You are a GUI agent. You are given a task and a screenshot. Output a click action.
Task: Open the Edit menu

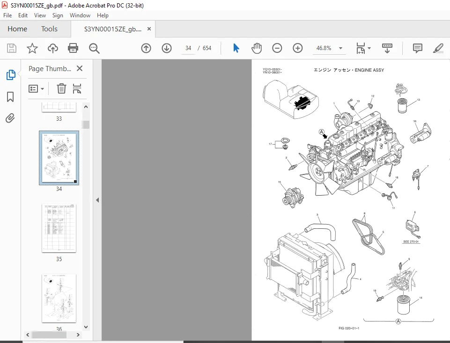22,15
